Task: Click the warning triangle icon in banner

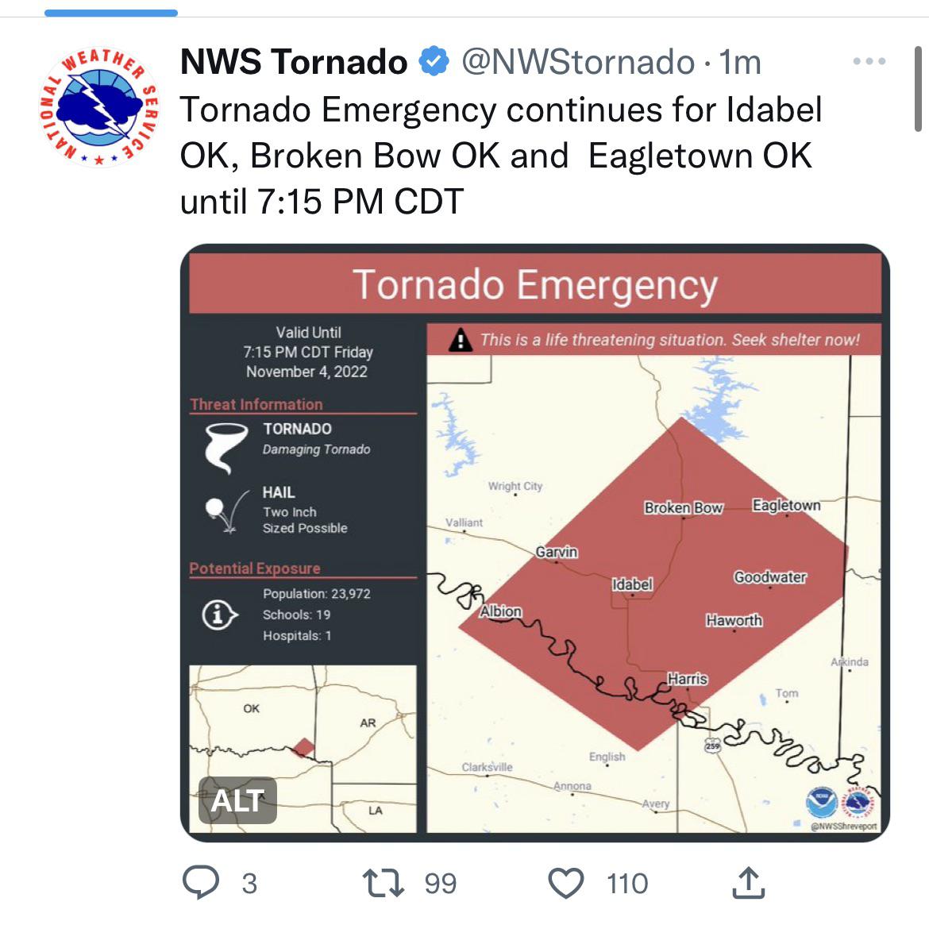Action: click(x=461, y=340)
